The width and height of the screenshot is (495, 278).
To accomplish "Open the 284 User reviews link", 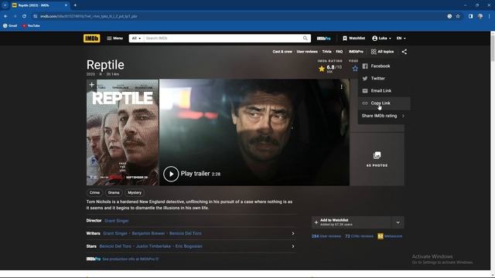I will (x=326, y=236).
